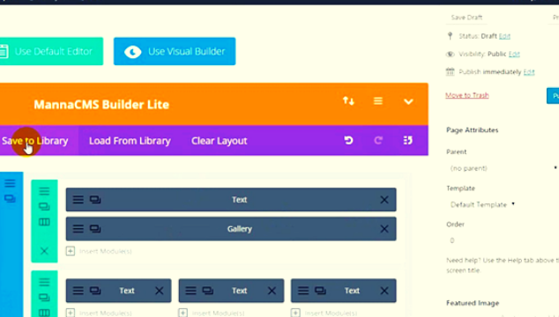Screen dimensions: 559x317
Task: Click the Save Draft button
Action: click(x=466, y=17)
